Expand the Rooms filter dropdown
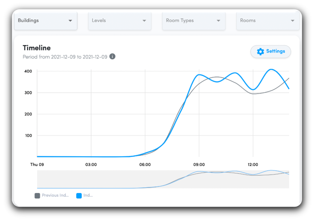 [x=268, y=21]
